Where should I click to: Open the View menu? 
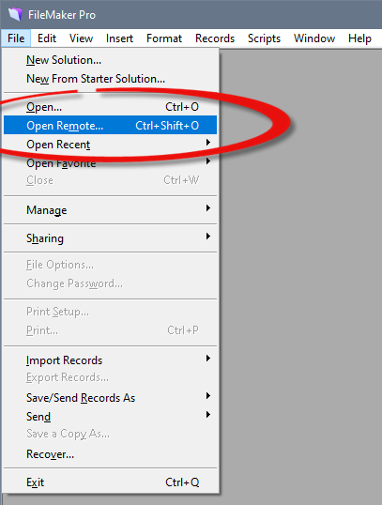point(81,38)
